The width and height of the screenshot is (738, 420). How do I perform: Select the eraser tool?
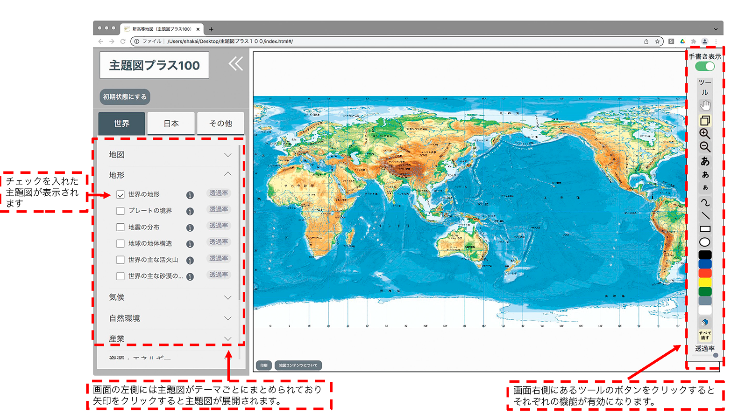705,322
